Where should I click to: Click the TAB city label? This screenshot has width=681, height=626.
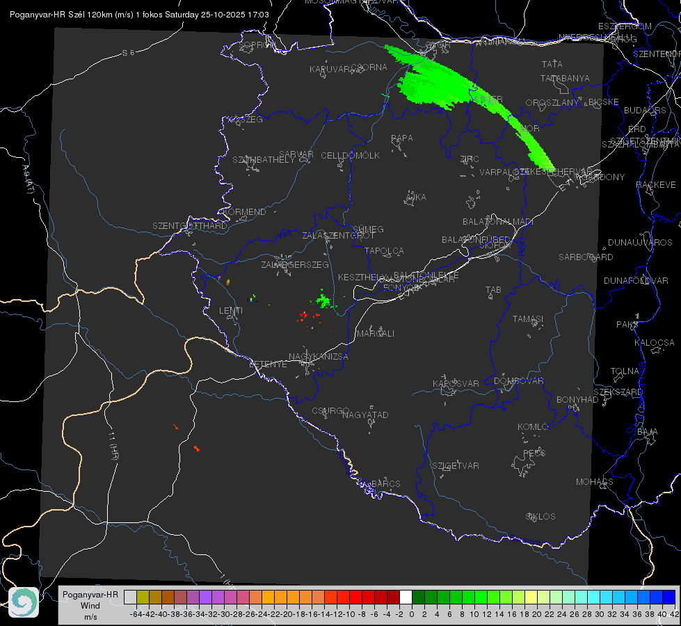[x=493, y=290]
